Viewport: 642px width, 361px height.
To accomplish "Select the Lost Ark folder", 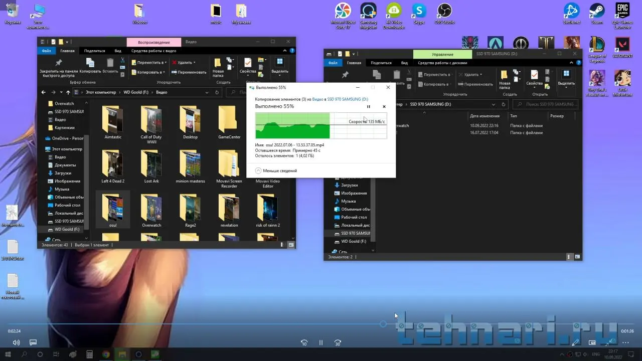I will (151, 166).
